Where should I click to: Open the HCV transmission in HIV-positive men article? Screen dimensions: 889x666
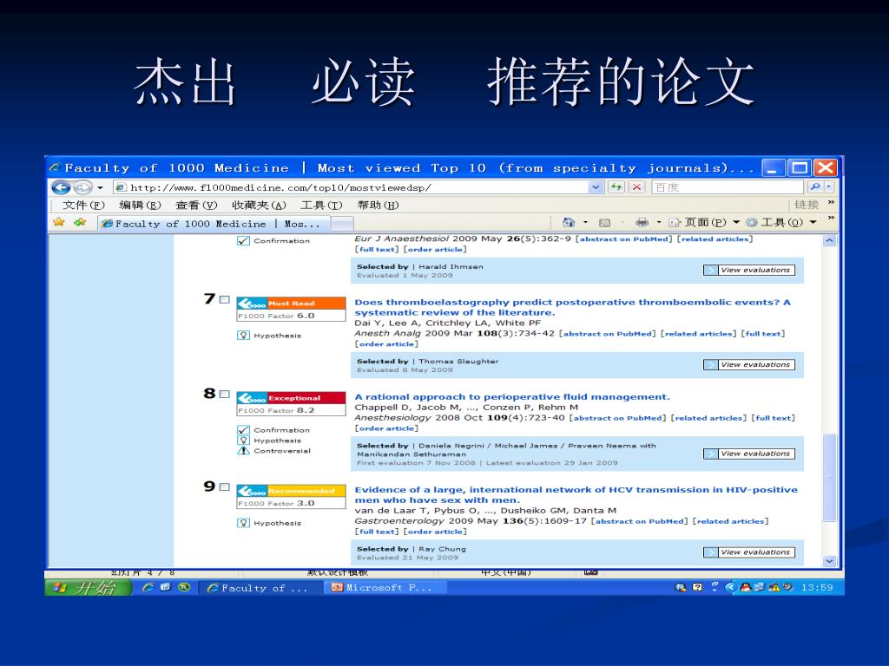point(576,495)
